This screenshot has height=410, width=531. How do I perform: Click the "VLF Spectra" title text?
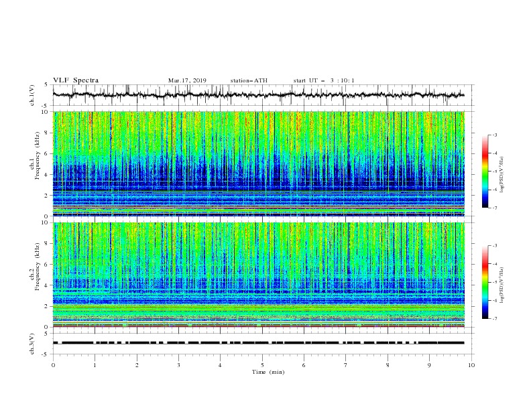[76, 80]
